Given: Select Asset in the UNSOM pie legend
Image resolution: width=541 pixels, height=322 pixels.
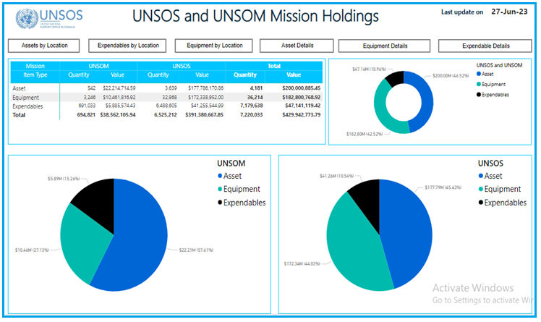Looking at the screenshot, I should click(229, 176).
